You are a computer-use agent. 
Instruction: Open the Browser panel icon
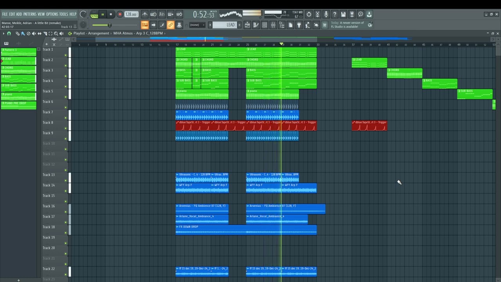point(282,25)
